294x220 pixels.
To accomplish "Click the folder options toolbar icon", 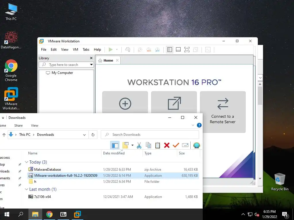I will (125, 145).
